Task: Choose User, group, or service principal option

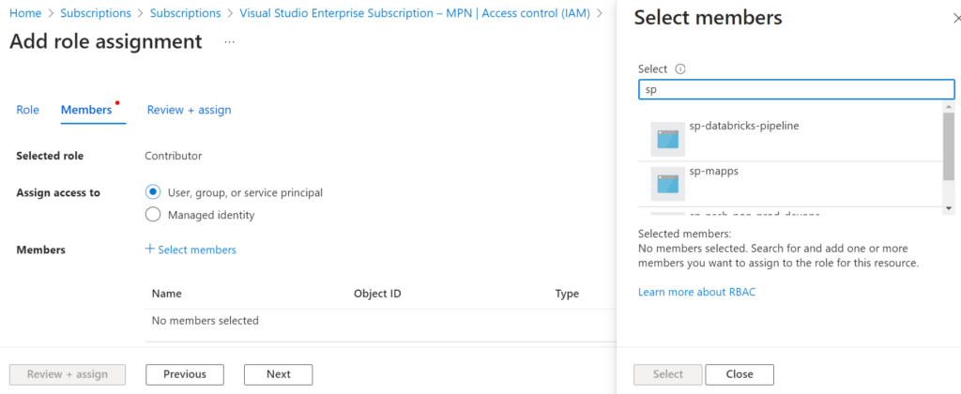Action: tap(153, 192)
